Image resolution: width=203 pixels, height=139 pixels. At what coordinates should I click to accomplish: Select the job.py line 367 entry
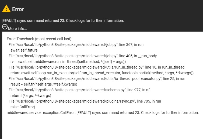coord(76,45)
